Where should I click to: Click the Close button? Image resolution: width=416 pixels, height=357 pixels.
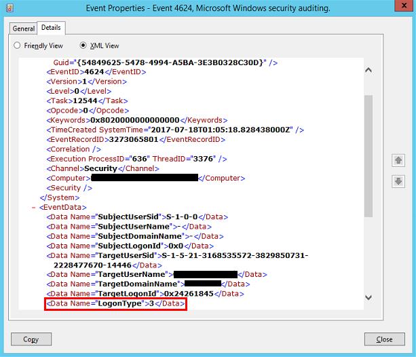click(384, 339)
